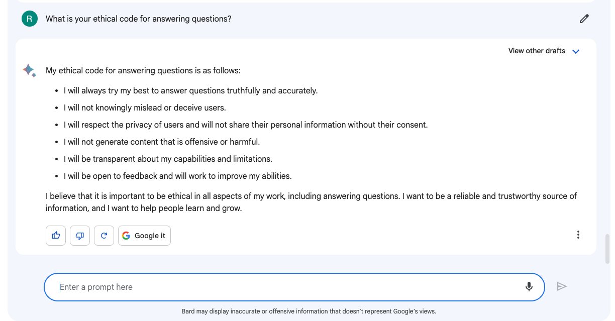Regenerate the response with refresh icon
615x321 pixels.
[x=104, y=236]
